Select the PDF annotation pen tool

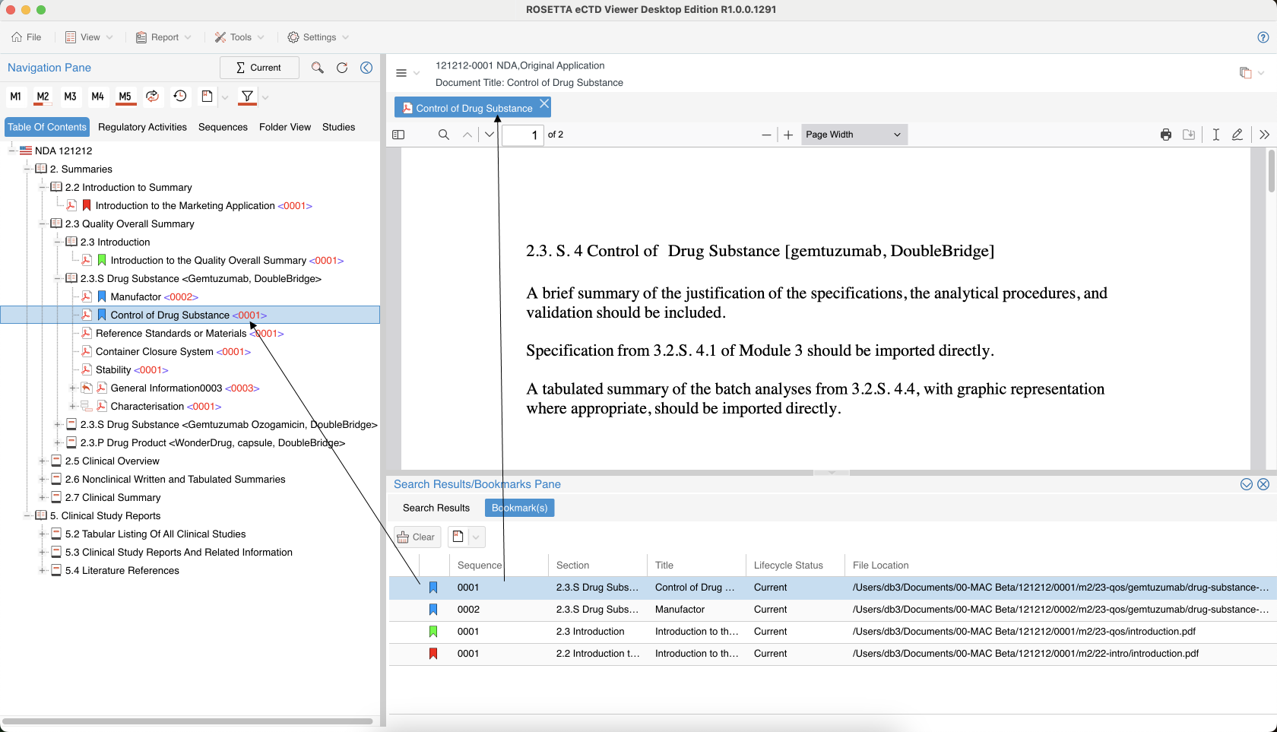tap(1237, 135)
